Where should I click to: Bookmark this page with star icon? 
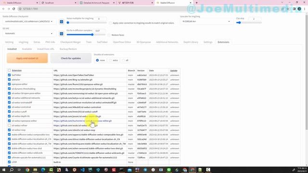288,9
